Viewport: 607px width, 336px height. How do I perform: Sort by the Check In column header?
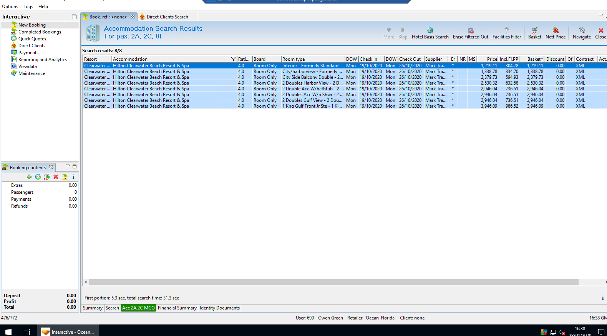[371, 59]
